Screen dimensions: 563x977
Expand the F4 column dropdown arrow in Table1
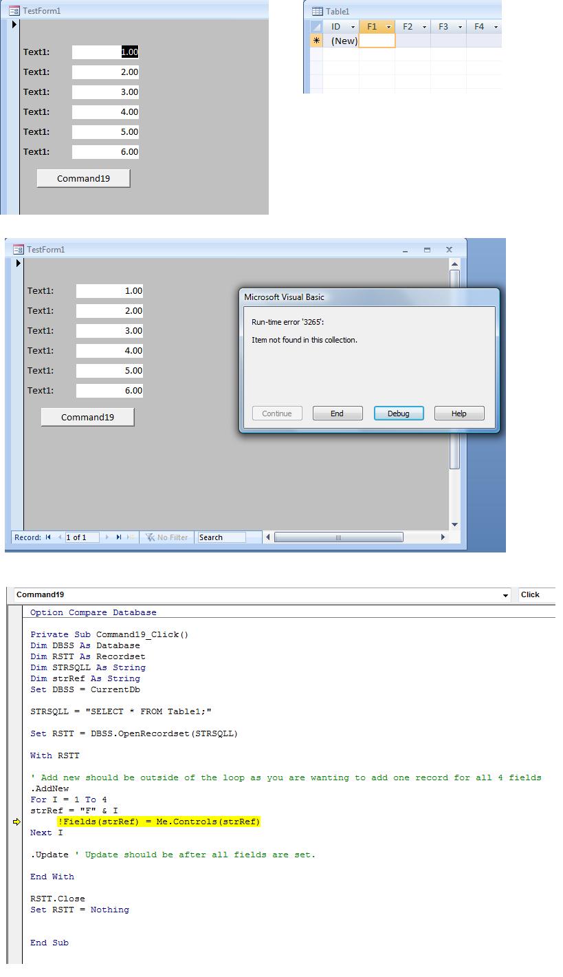(495, 27)
